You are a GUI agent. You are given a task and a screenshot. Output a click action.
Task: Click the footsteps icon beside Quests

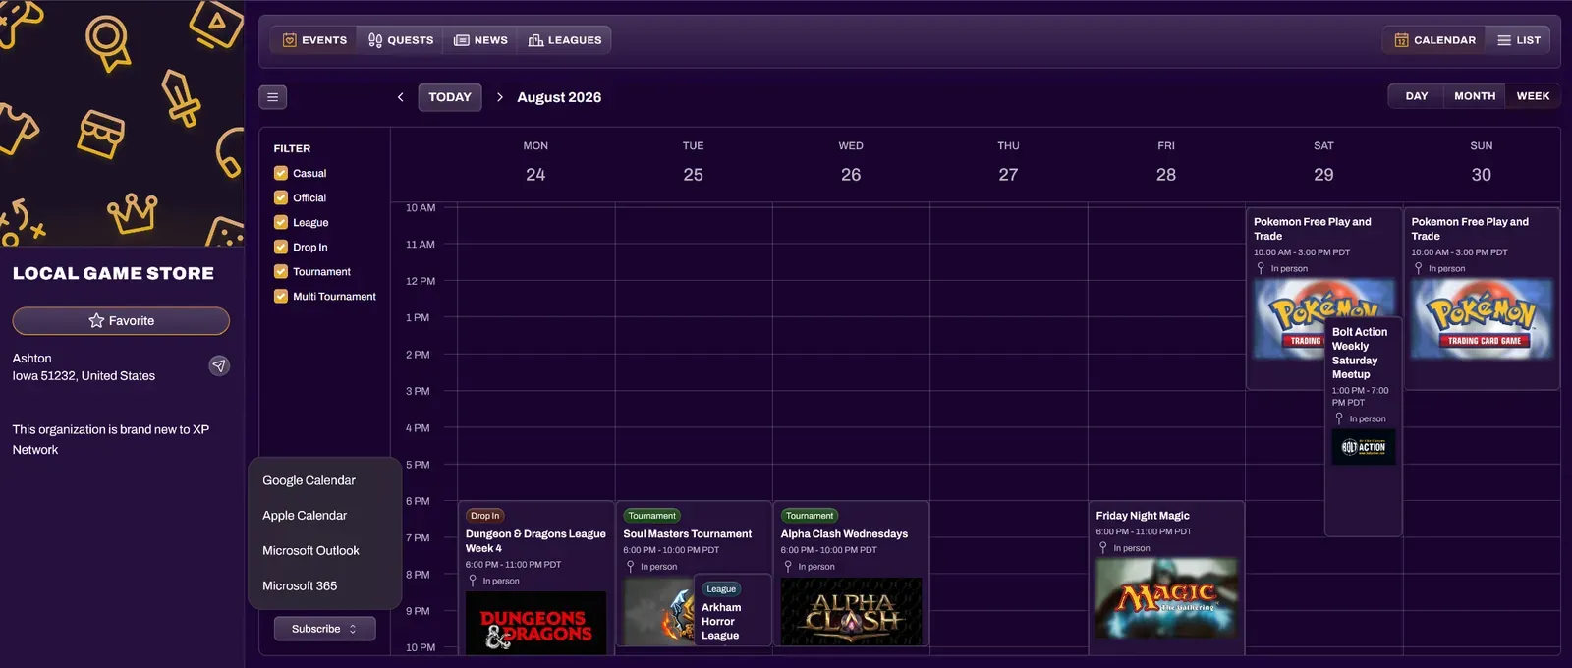(375, 40)
